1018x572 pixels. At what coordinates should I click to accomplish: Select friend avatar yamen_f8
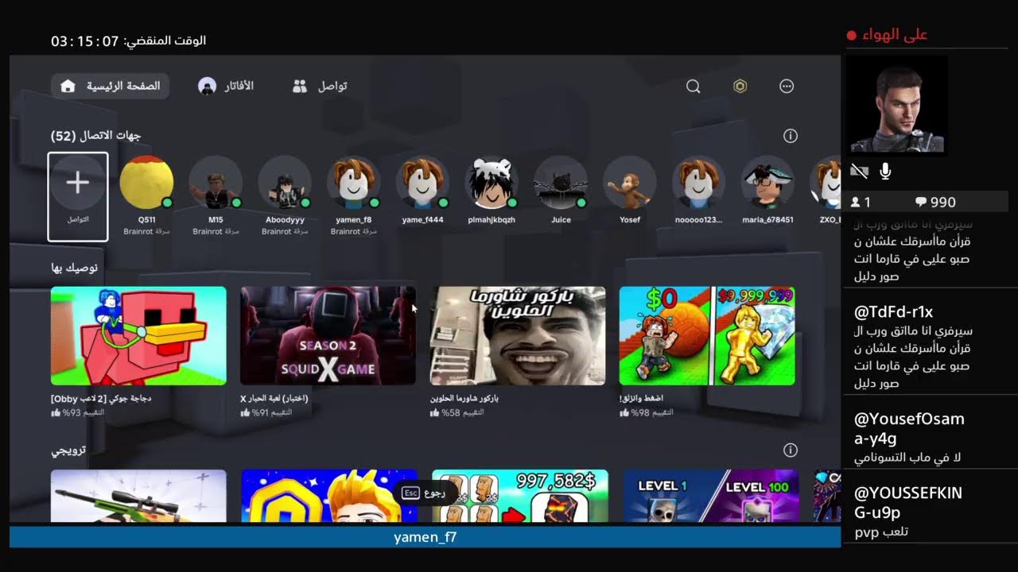pos(354,183)
